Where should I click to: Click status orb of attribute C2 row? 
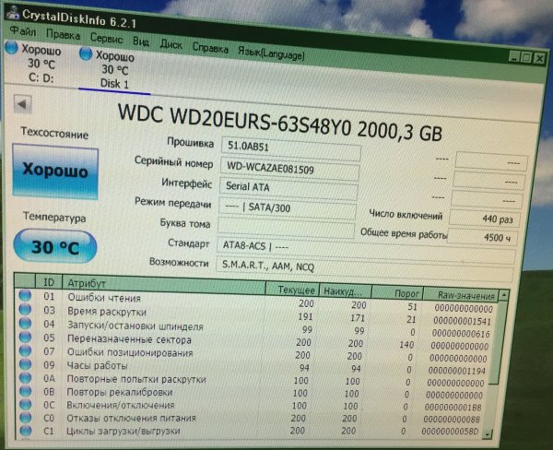25,445
